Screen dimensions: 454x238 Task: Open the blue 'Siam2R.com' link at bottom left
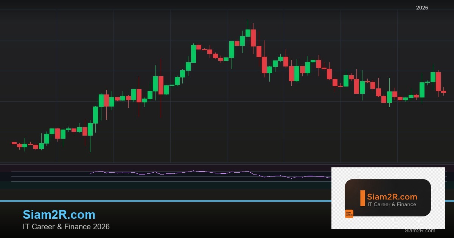click(x=59, y=215)
